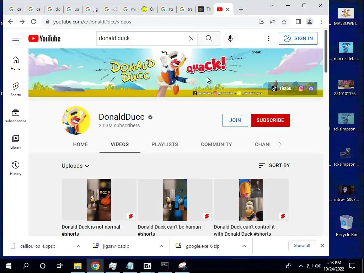This screenshot has width=364, height=273.
Task: Bookmark this page with star icon
Action: (284, 22)
